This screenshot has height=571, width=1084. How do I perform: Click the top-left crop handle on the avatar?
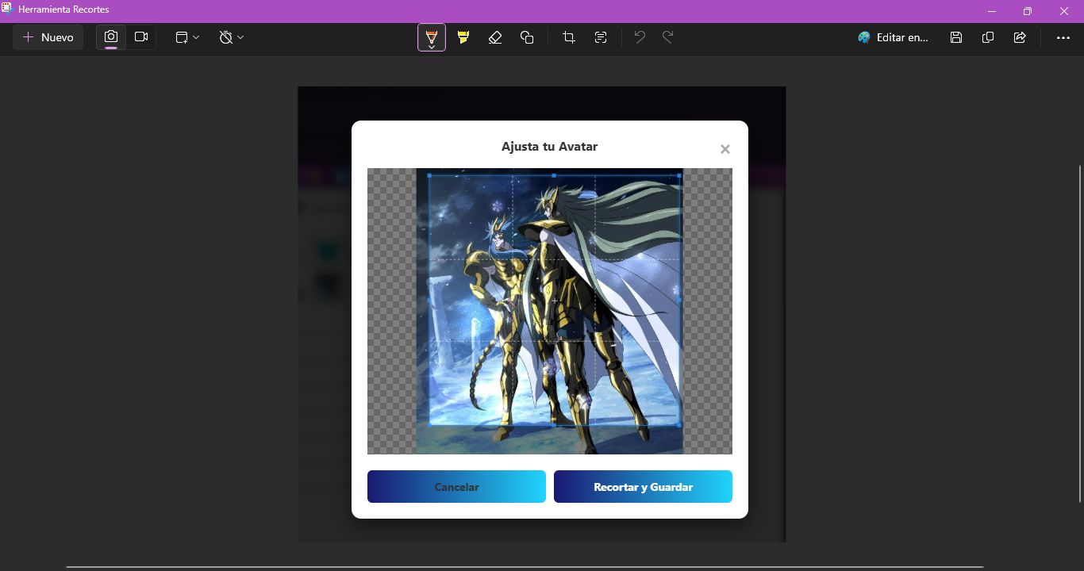[x=429, y=175]
